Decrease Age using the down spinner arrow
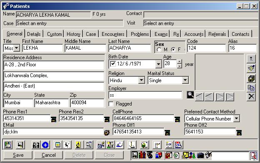 click(179, 66)
